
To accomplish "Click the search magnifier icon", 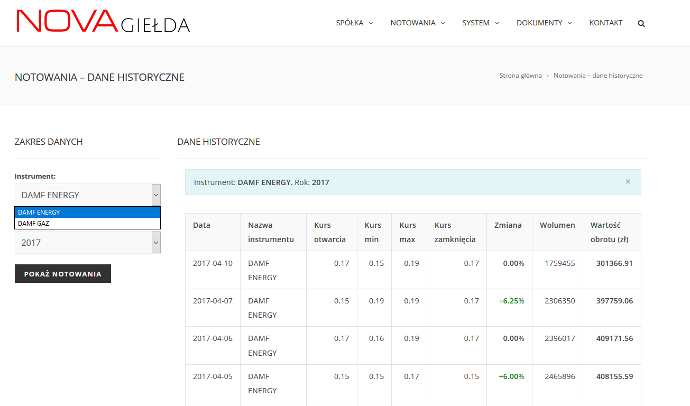I will tap(641, 23).
